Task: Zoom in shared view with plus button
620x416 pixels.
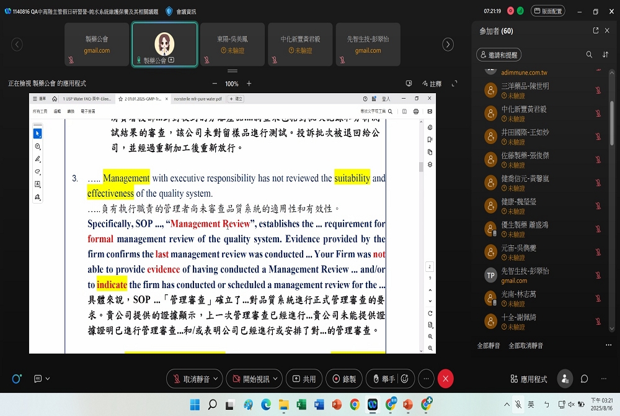Action: click(249, 84)
